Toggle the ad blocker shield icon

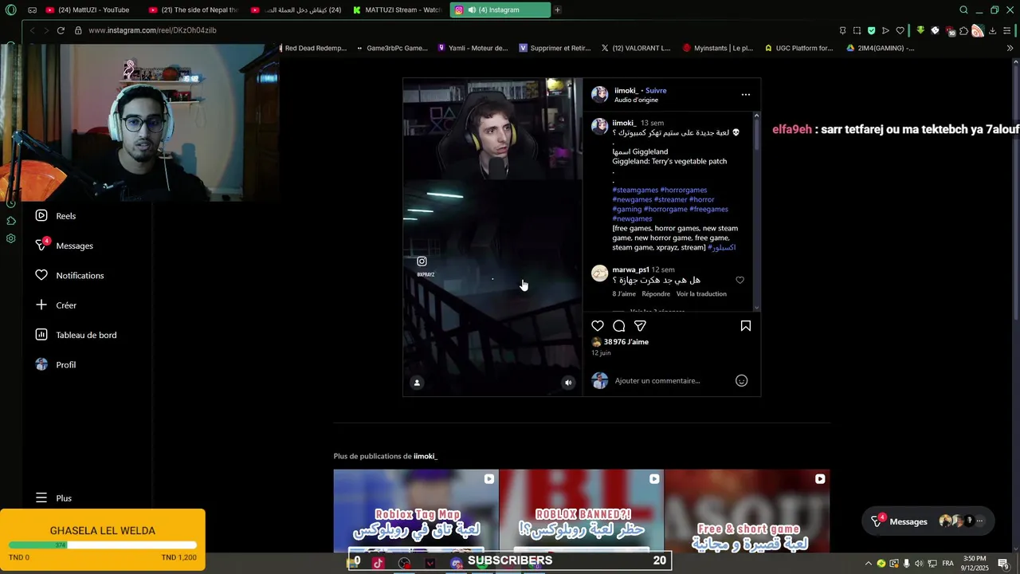click(871, 30)
